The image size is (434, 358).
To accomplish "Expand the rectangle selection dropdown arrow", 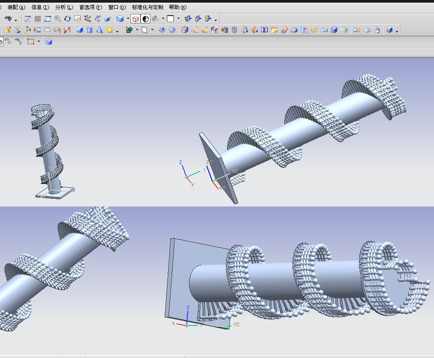I will (39, 42).
